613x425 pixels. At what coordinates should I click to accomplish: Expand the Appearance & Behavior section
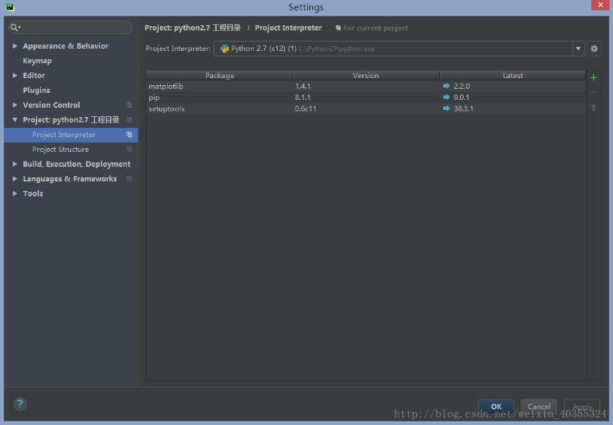(13, 45)
